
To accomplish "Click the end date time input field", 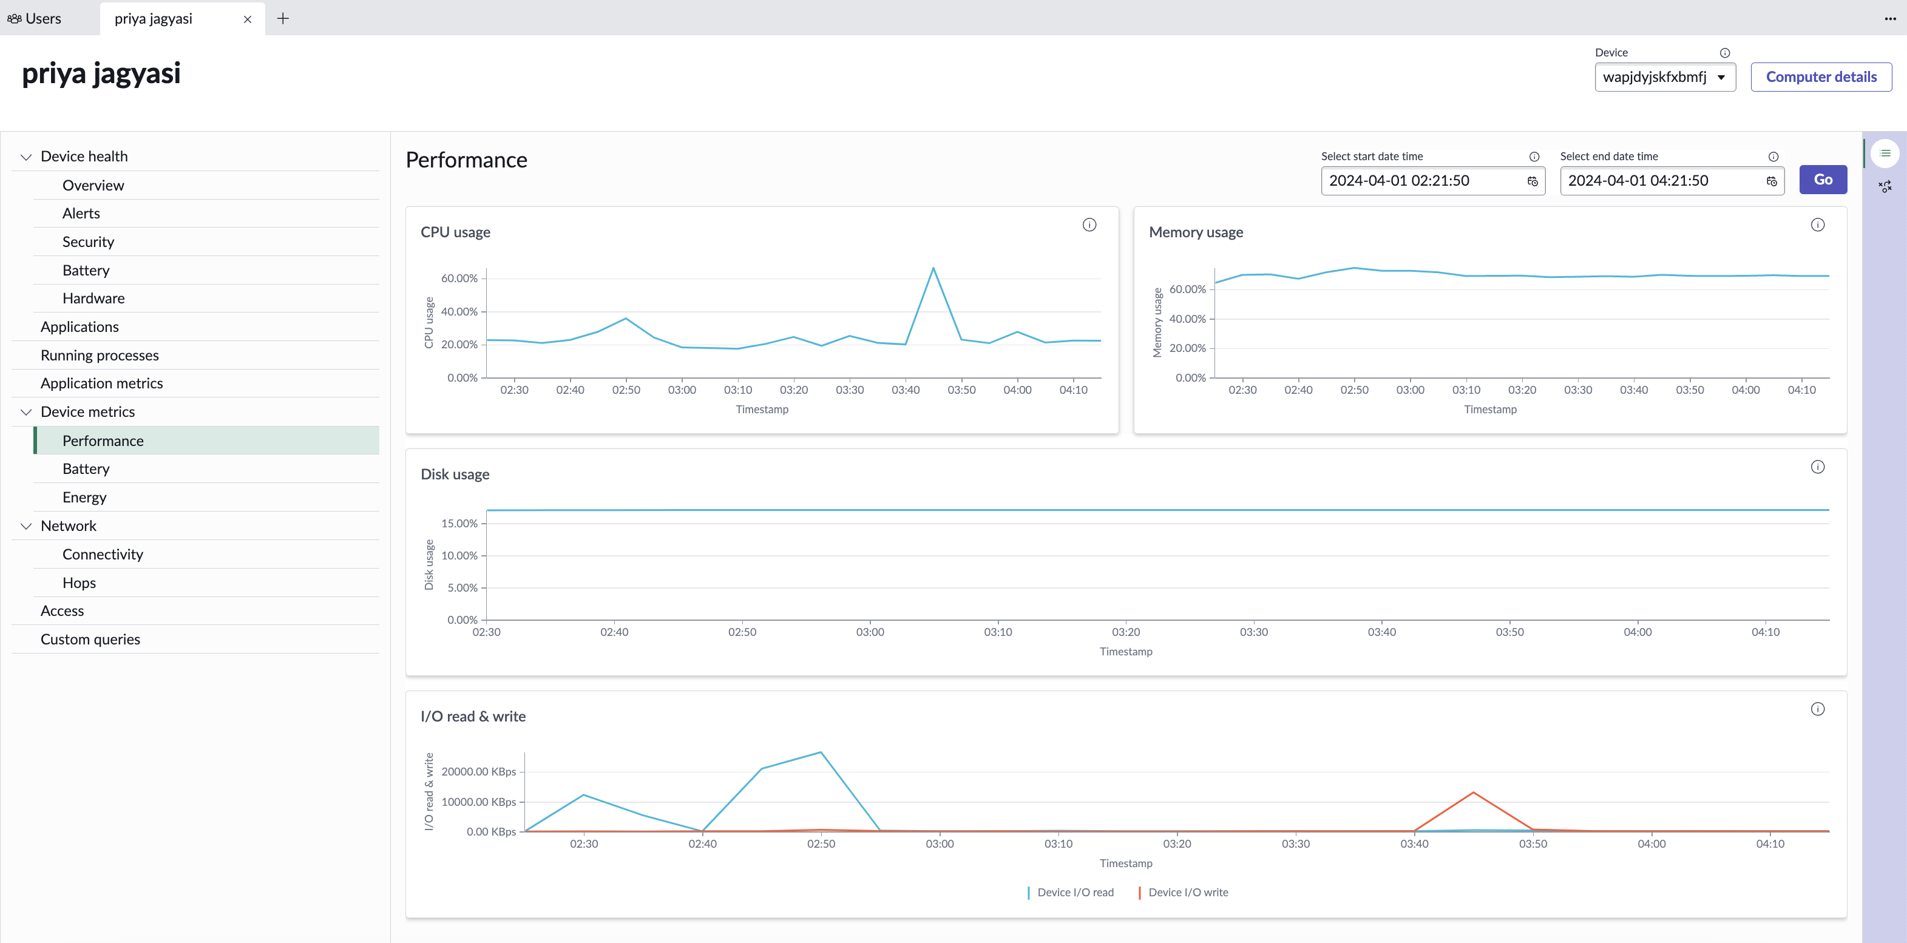I will coord(1672,181).
